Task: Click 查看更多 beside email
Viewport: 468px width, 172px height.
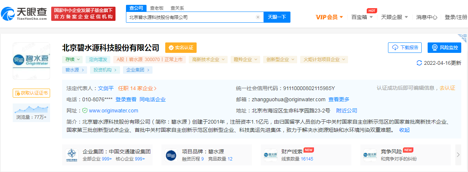Action: [339, 99]
